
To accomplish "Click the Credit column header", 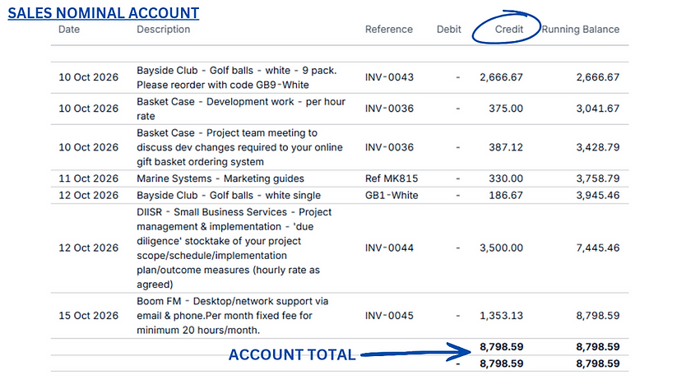I will (x=509, y=30).
